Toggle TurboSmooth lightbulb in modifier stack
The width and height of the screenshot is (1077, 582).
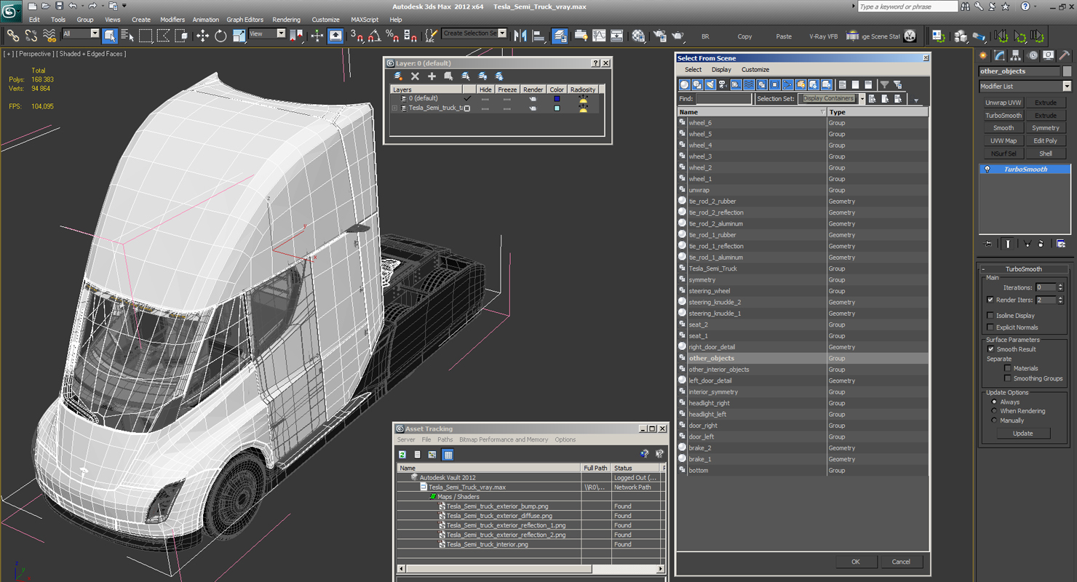987,169
